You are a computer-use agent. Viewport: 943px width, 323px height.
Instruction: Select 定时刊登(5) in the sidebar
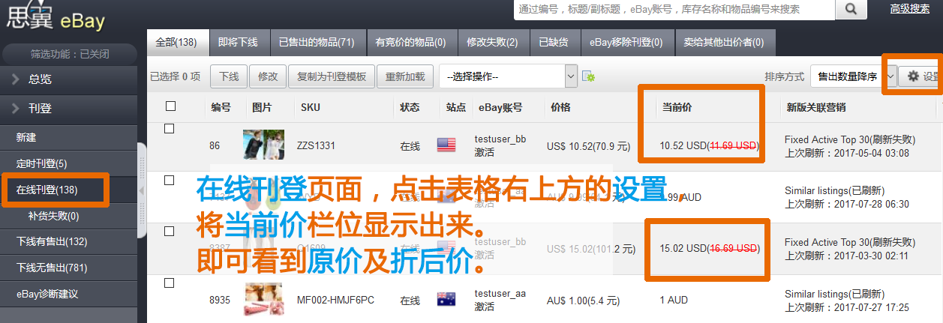[69, 163]
